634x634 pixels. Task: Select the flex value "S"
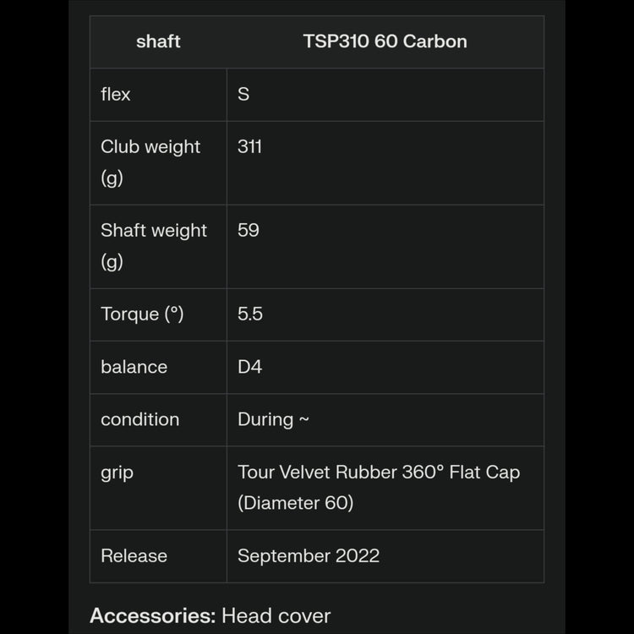tap(243, 94)
